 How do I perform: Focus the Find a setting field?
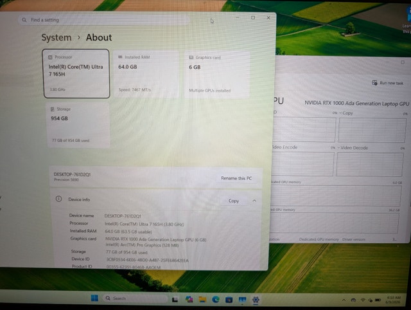click(103, 20)
